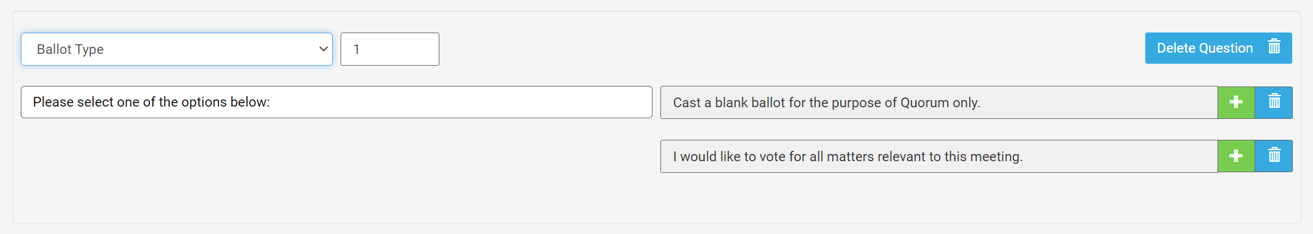Viewport: 1313px width, 234px height.
Task: Expand the chevron arrow on Ballot Type select
Action: [x=323, y=49]
